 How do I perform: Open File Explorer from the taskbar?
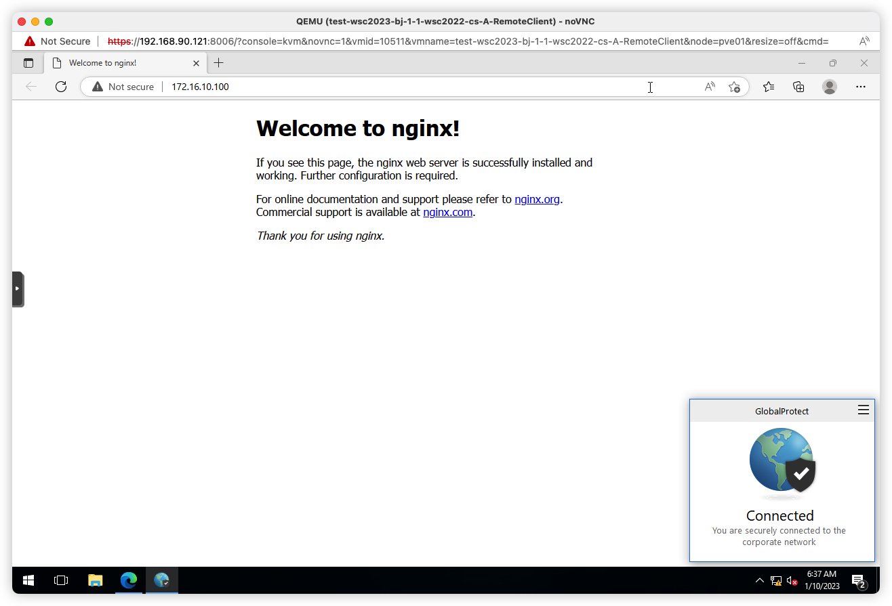[96, 580]
